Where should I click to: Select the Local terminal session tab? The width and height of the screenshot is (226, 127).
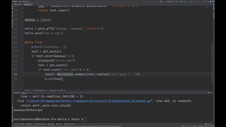click(x=23, y=93)
